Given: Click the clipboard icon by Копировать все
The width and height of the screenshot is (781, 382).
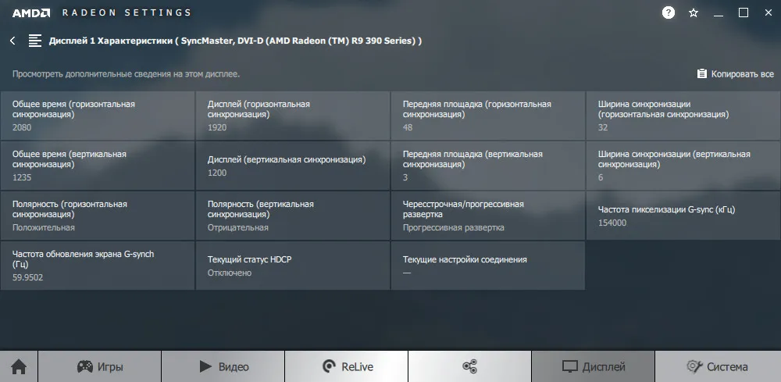Looking at the screenshot, I should 702,73.
